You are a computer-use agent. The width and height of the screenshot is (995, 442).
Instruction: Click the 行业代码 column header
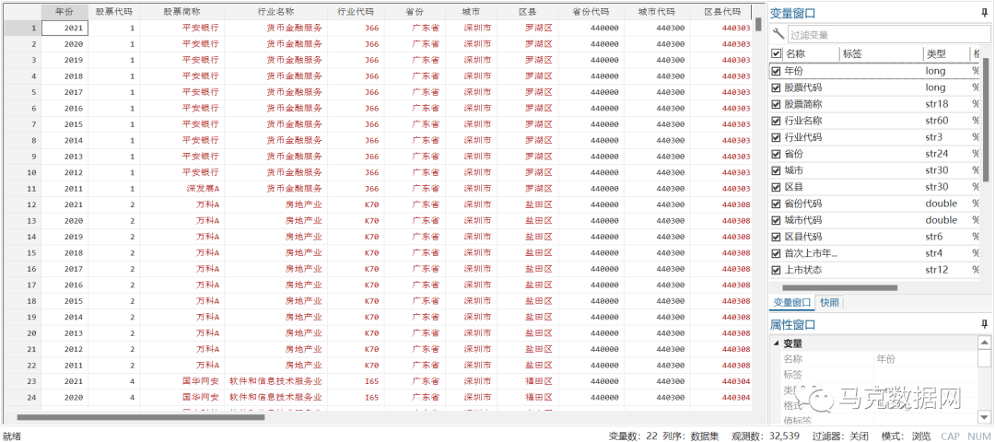(356, 12)
